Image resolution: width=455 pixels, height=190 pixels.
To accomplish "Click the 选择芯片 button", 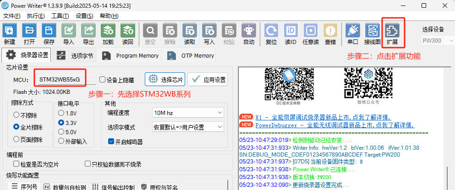I will tap(165, 79).
